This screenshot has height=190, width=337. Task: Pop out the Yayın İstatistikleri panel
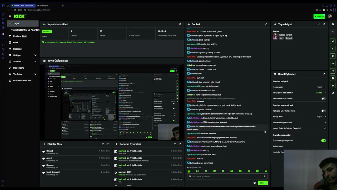(180, 24)
